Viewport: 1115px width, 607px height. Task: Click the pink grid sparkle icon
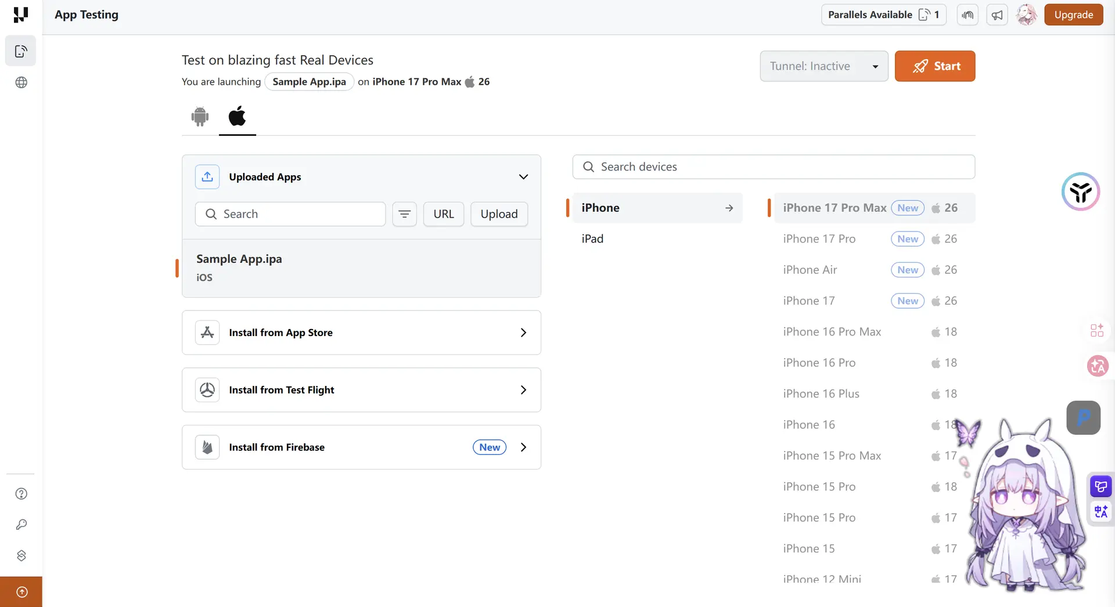1097,330
